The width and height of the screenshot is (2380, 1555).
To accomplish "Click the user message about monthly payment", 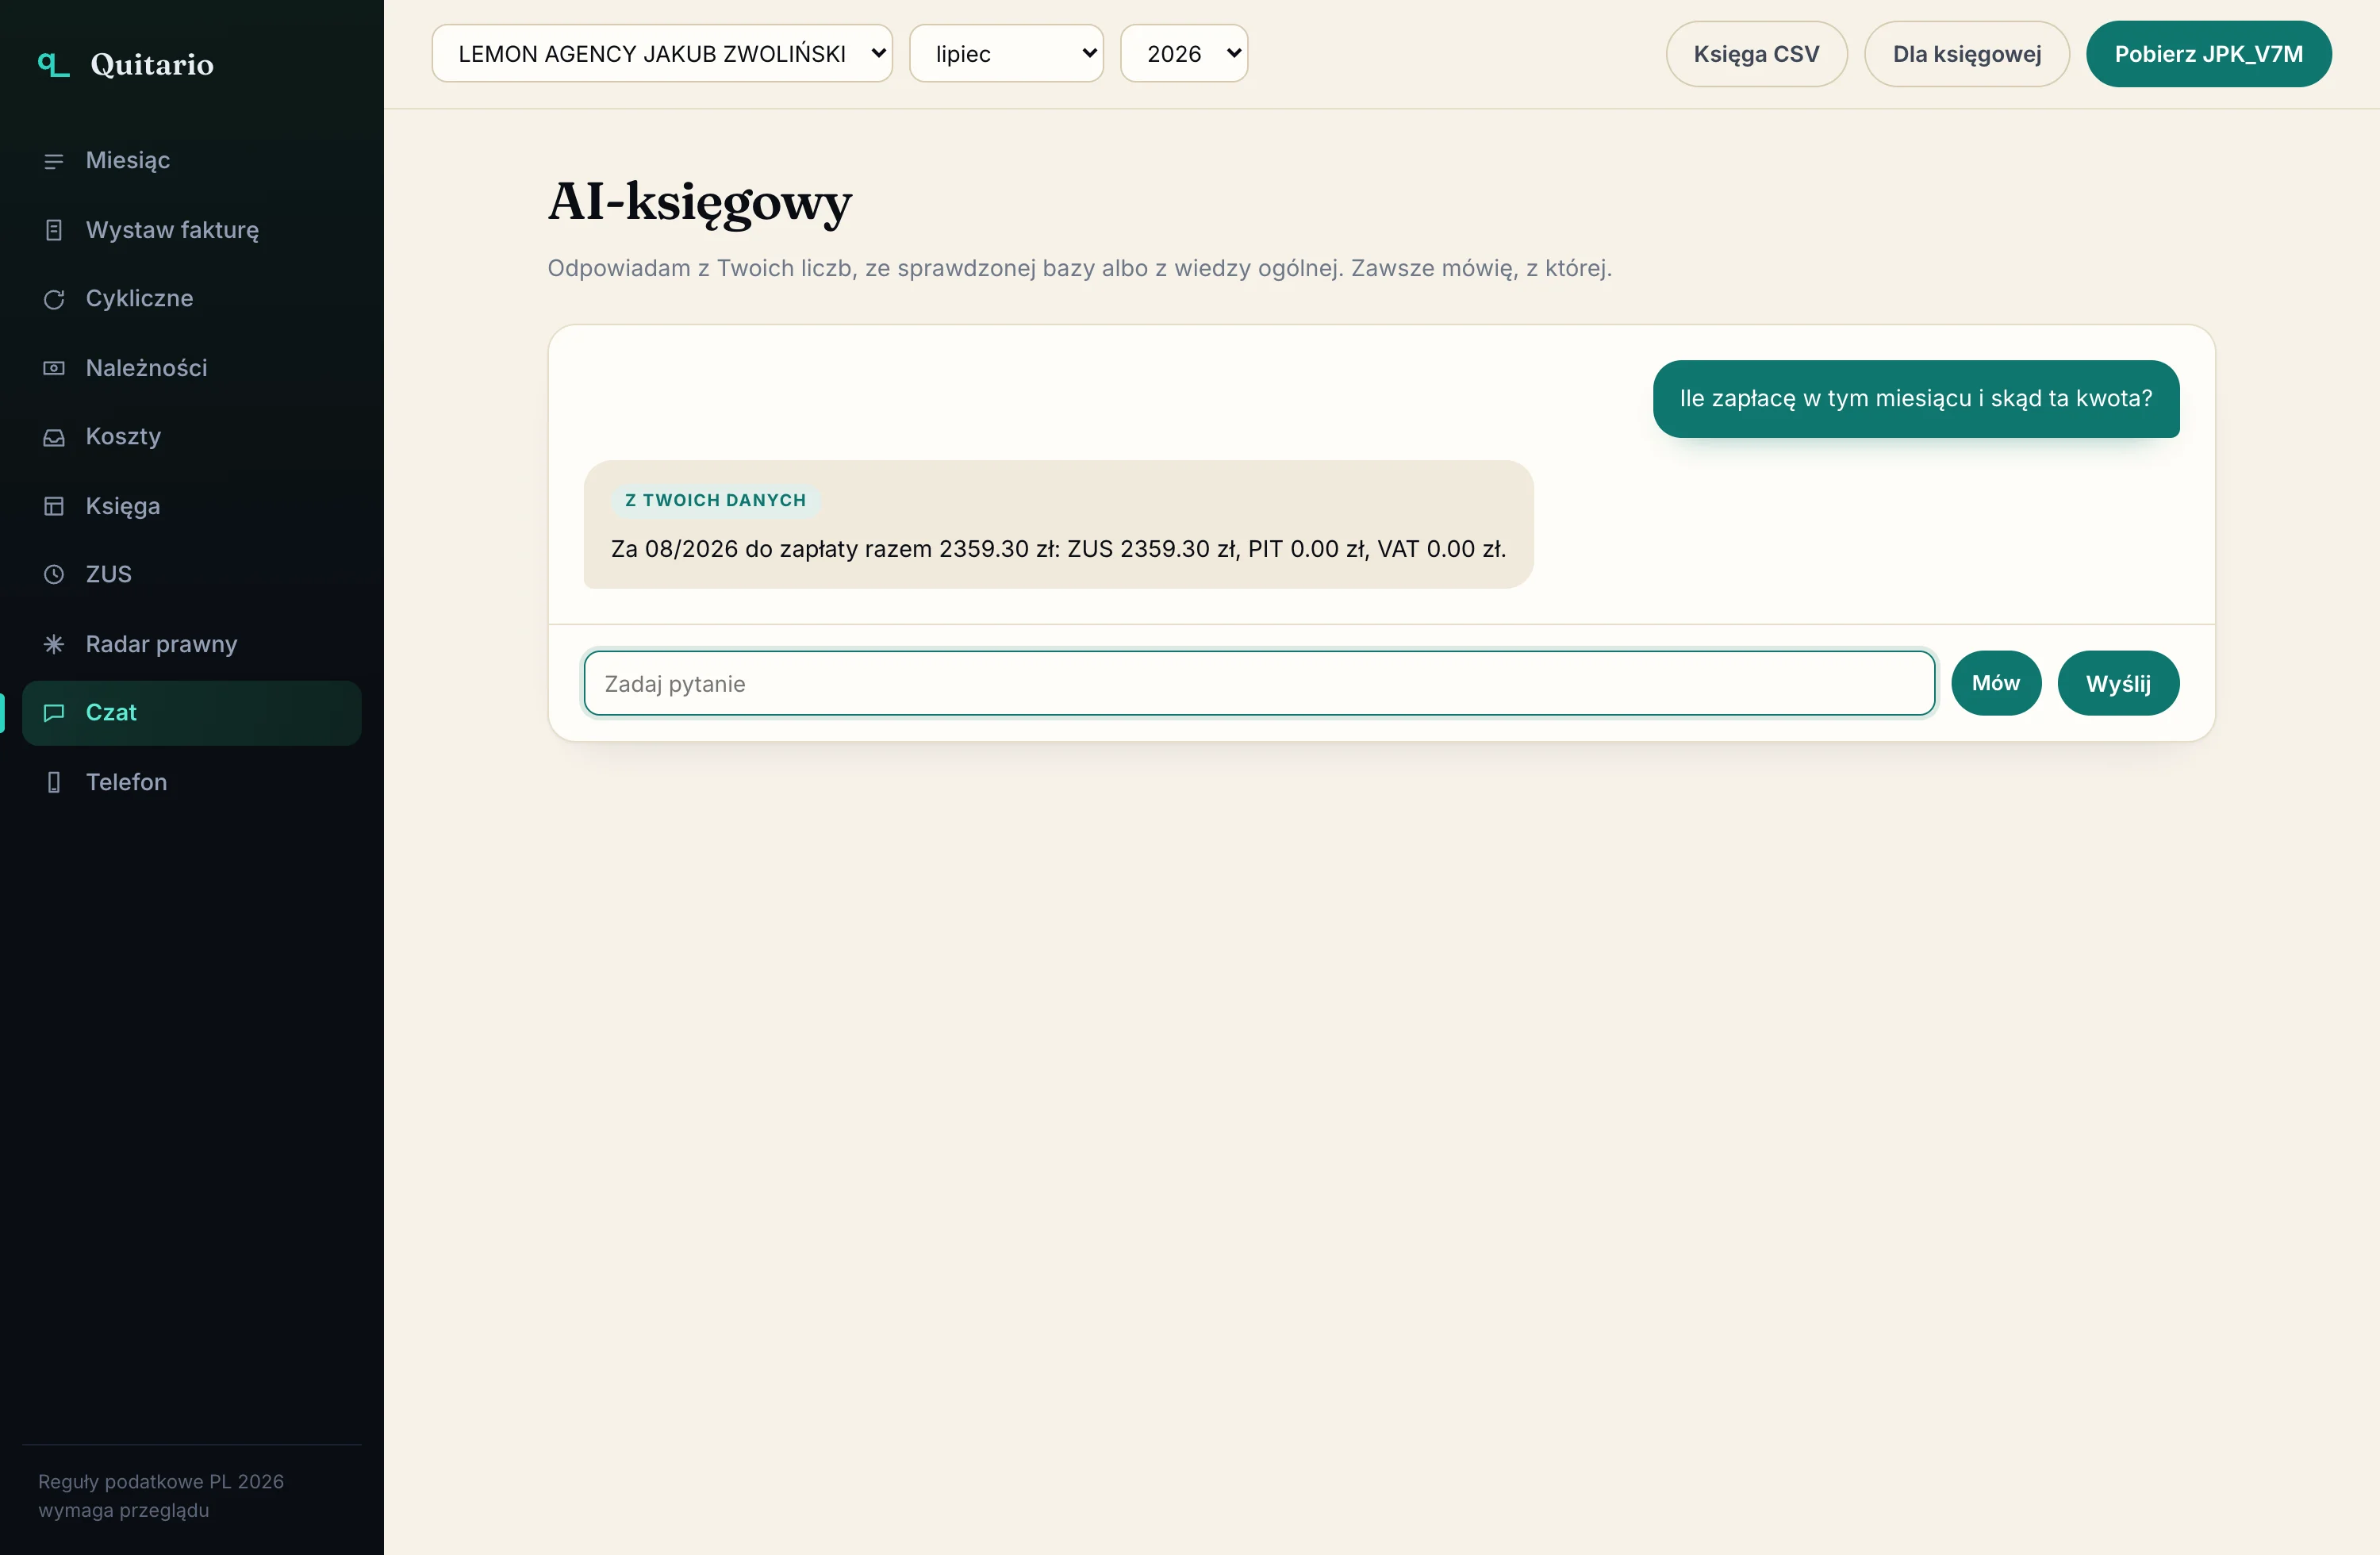I will tap(1915, 399).
